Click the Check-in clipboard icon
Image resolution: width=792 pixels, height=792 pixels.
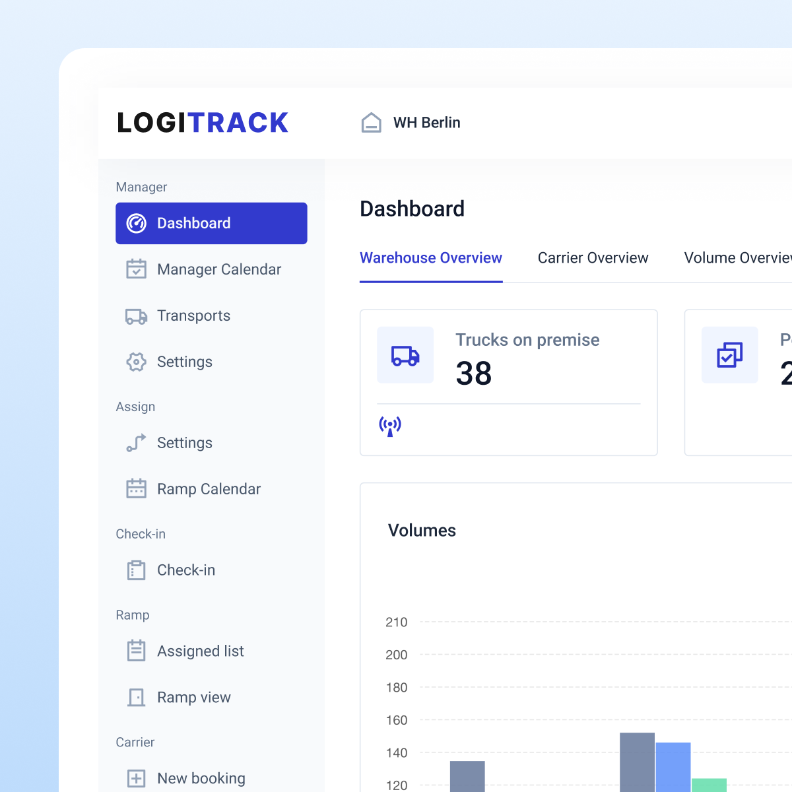(x=136, y=570)
